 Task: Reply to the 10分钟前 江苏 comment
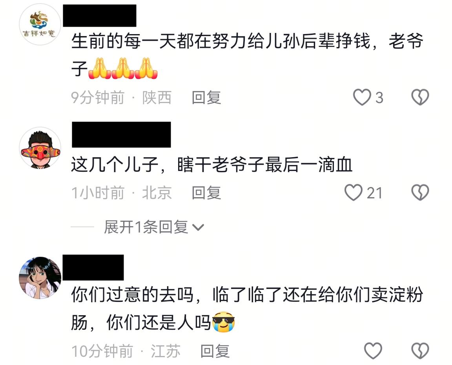pos(215,351)
